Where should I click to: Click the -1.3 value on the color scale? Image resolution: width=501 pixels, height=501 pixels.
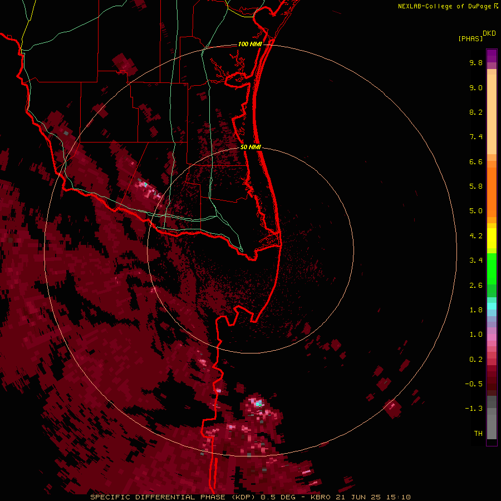coord(474,409)
